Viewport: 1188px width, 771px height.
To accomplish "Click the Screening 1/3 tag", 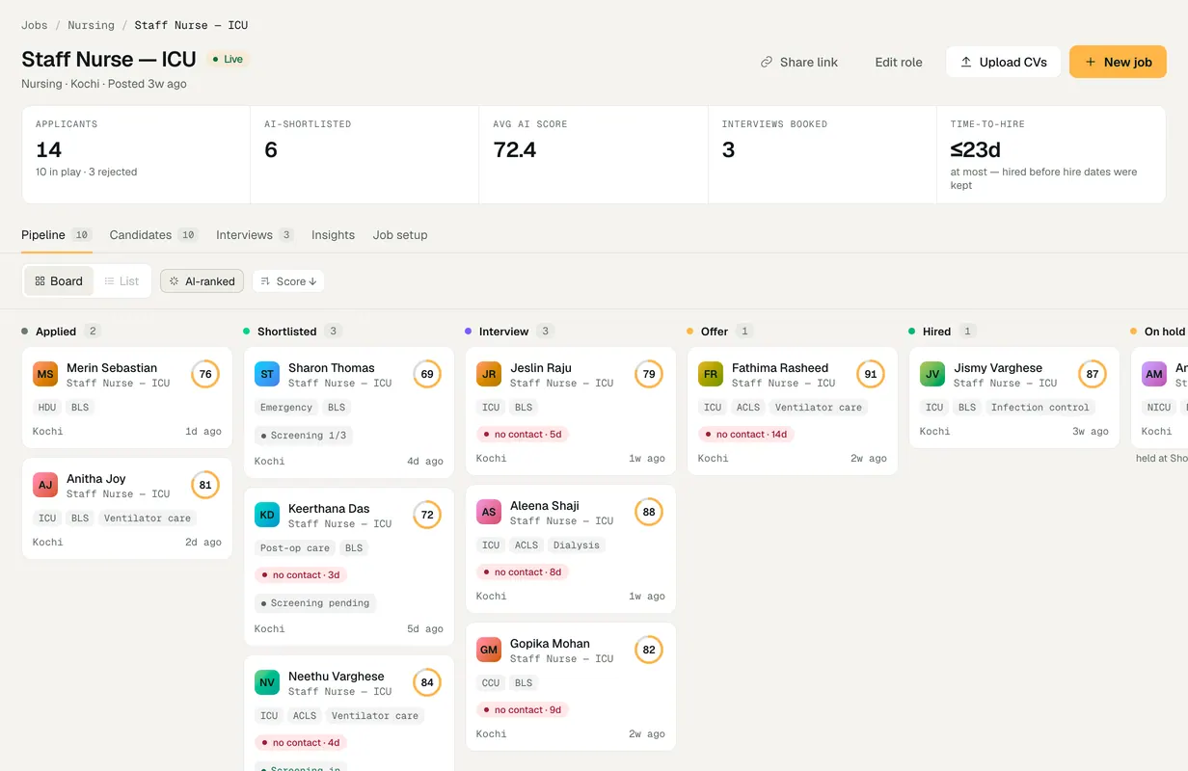I will click(x=303, y=436).
